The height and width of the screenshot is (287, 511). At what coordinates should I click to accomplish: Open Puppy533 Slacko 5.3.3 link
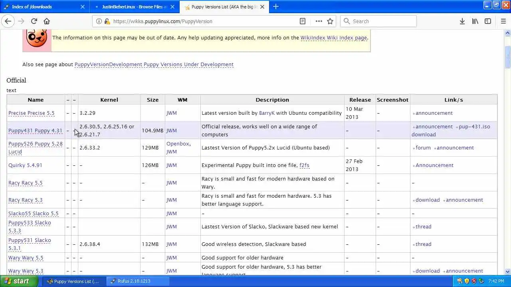tap(30, 227)
